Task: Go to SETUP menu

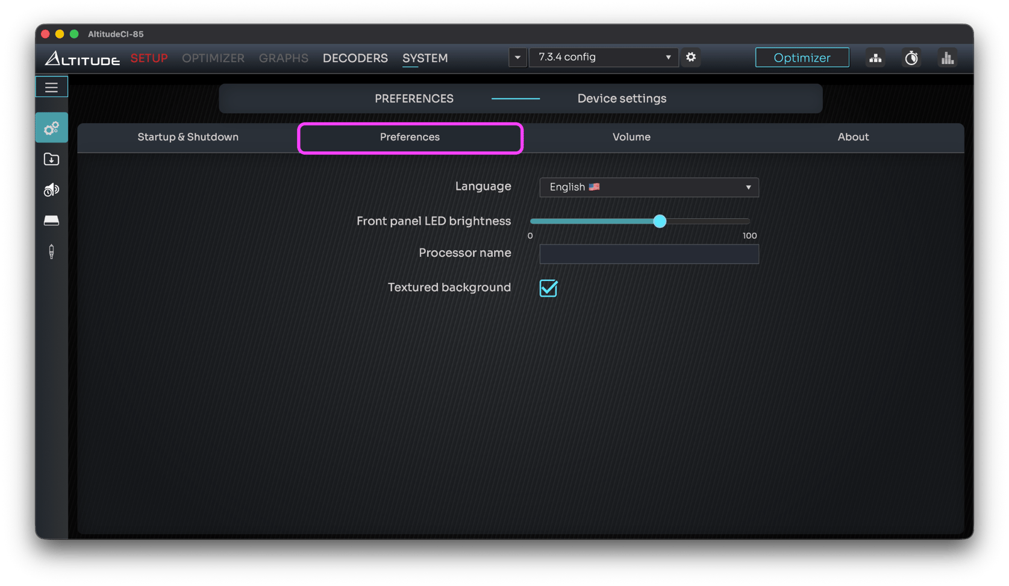Action: pyautogui.click(x=149, y=58)
